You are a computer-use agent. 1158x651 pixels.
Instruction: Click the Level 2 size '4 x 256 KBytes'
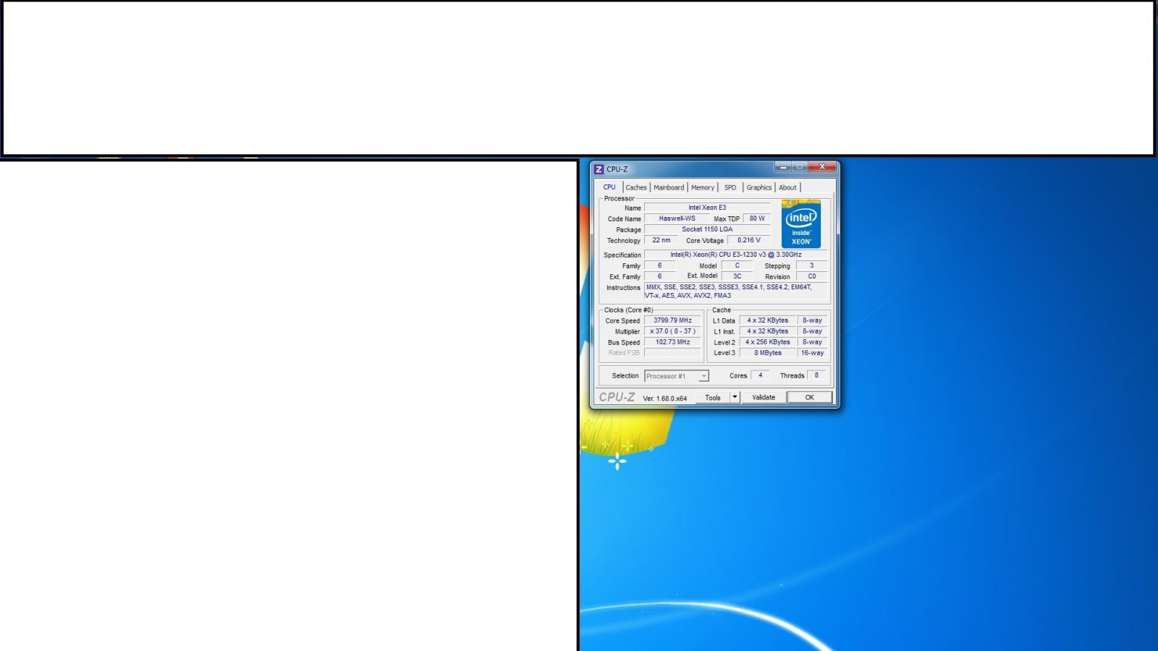767,342
